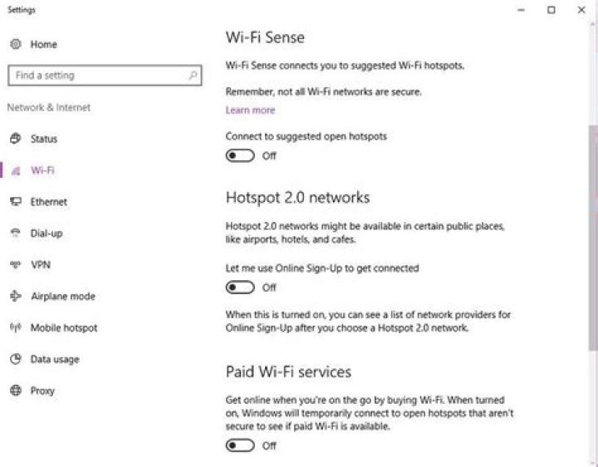Maximize the Settings window
Screen dimensions: 598x467
tap(551, 10)
